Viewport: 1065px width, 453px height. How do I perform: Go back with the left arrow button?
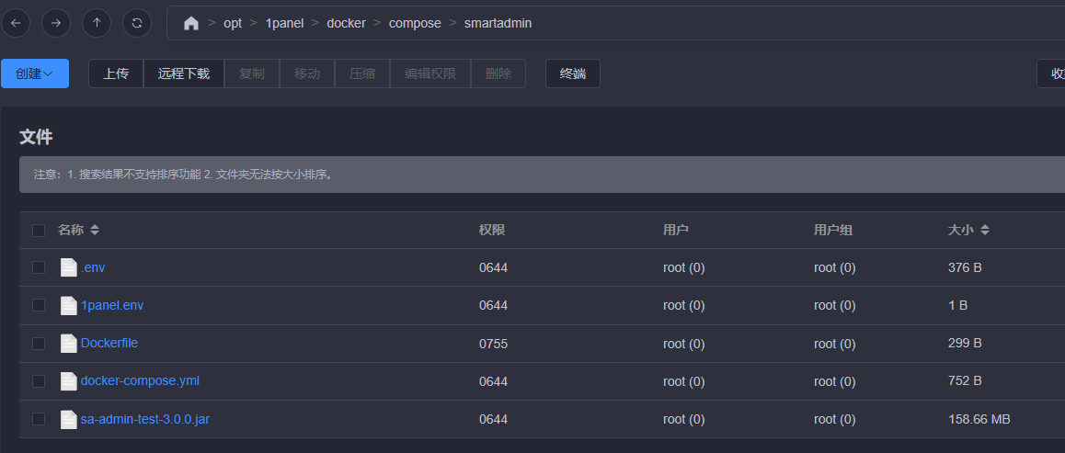pyautogui.click(x=15, y=23)
